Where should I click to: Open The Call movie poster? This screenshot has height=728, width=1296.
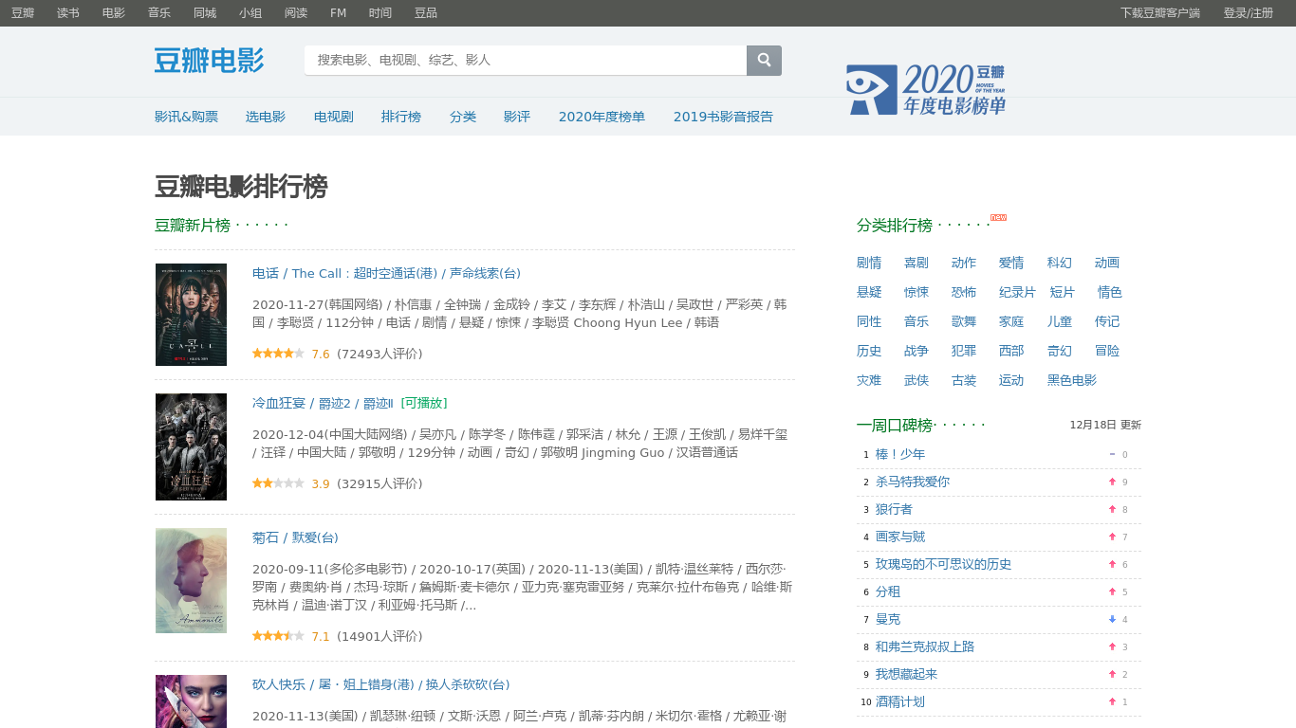pos(191,315)
